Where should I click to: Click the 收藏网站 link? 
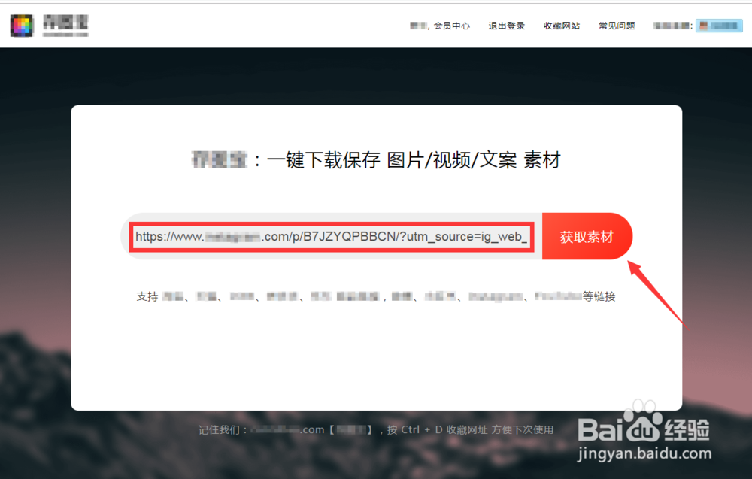coord(561,25)
